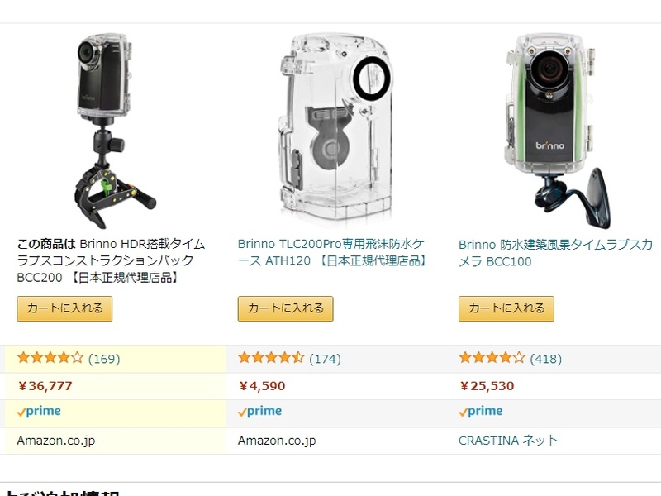Click the ¥25,530 price
The height and width of the screenshot is (496, 661).
coord(487,386)
